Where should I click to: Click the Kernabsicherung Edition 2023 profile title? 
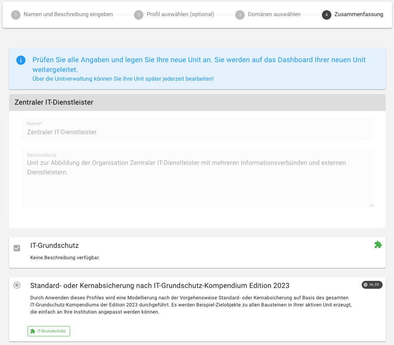pyautogui.click(x=160, y=286)
